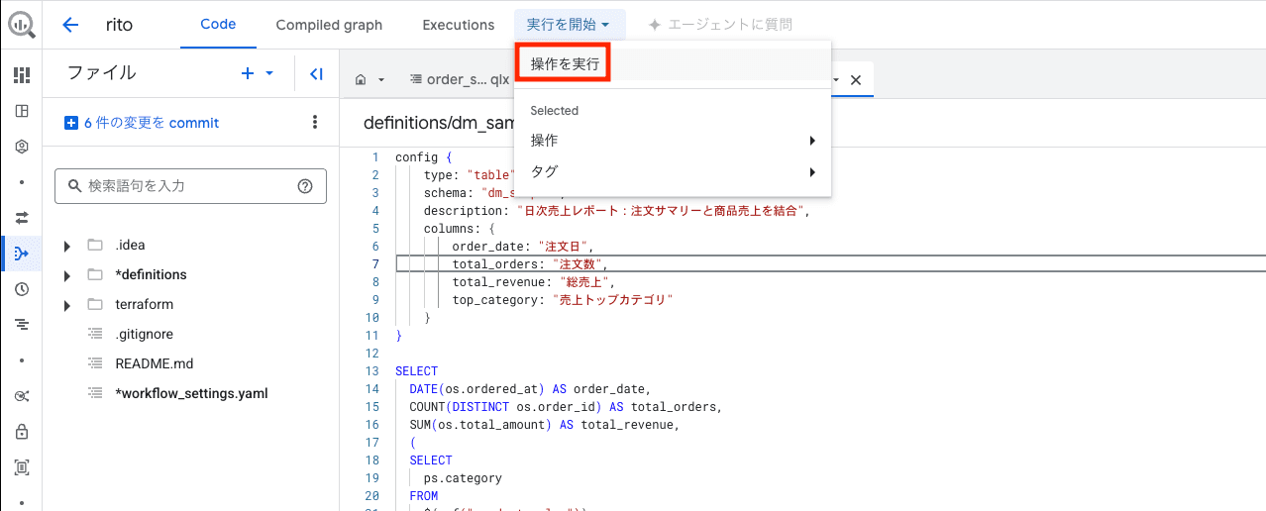This screenshot has height=511, width=1266.
Task: Click the 'columns: {' code line
Action: tap(460, 228)
